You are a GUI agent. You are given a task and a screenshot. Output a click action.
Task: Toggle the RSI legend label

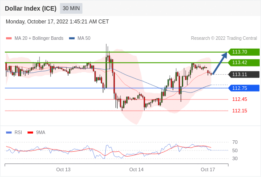click(x=18, y=133)
